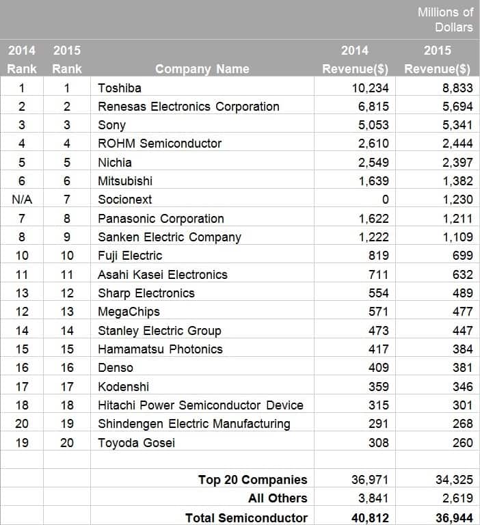Click Toshiba's 2014 revenue 10,234
Image resolution: width=480 pixels, height=525 pixels.
tap(370, 88)
